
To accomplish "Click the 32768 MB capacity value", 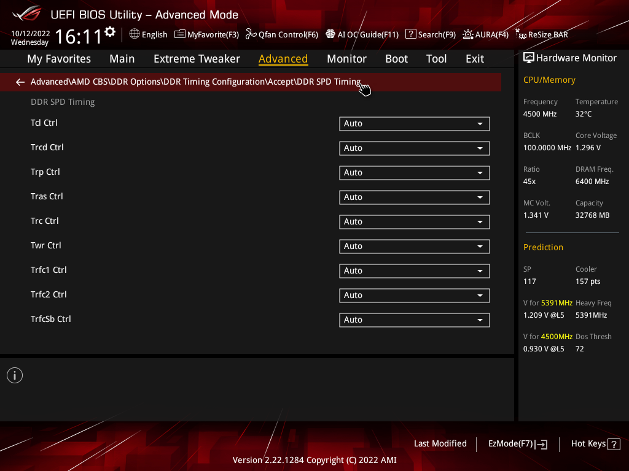I will [593, 215].
